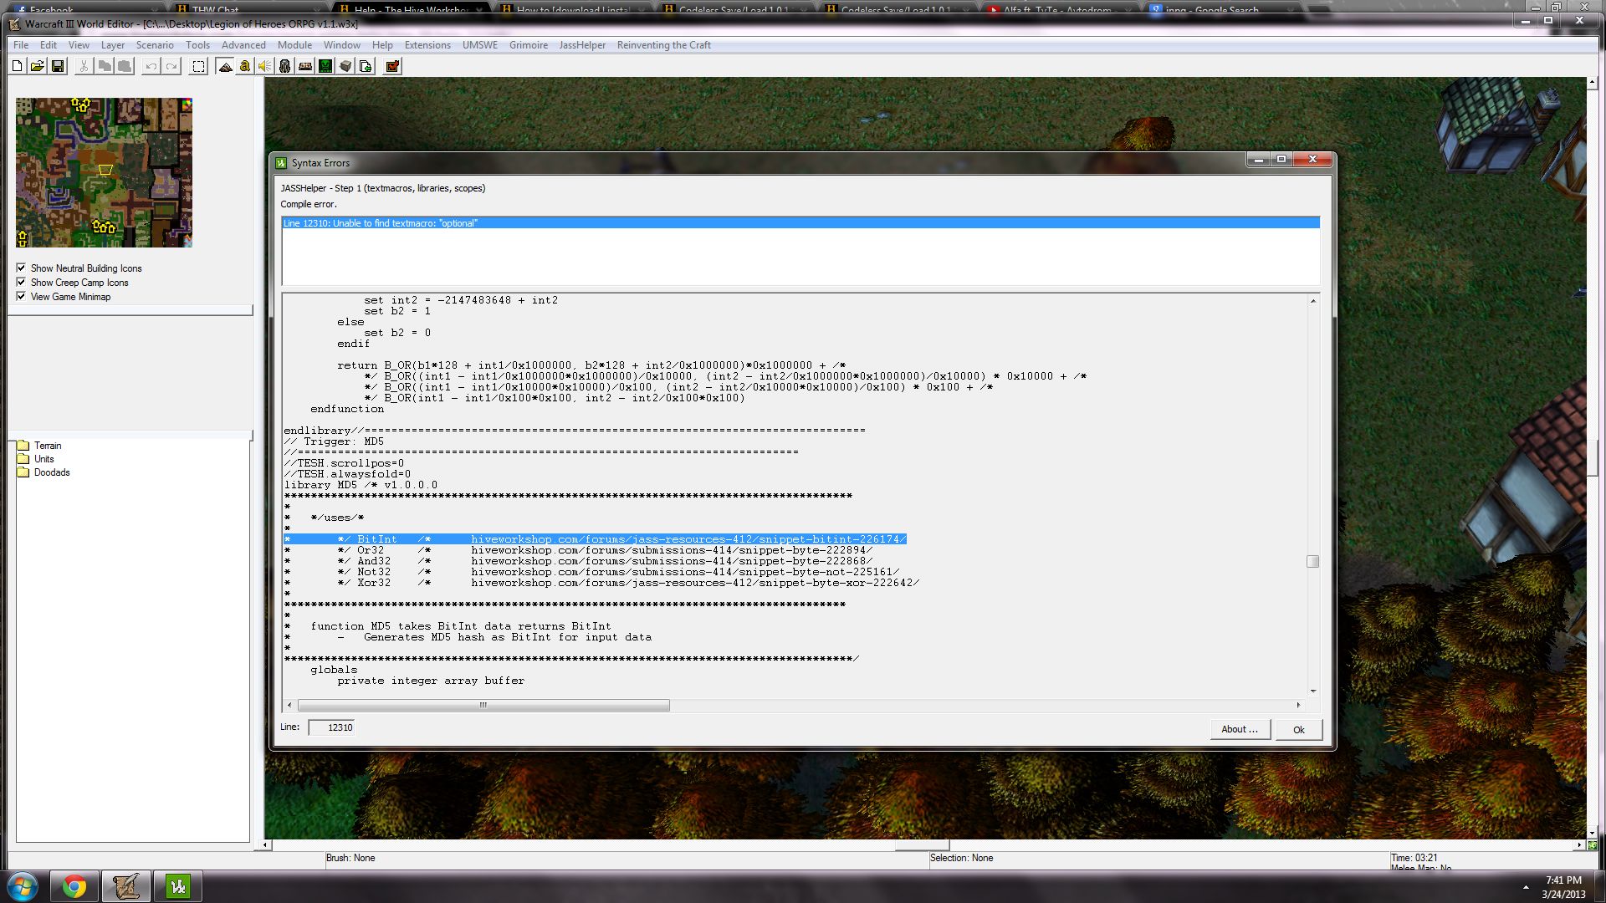Open the Terrain Editor icon
Viewport: 1606px width, 903px height.
coord(225,66)
